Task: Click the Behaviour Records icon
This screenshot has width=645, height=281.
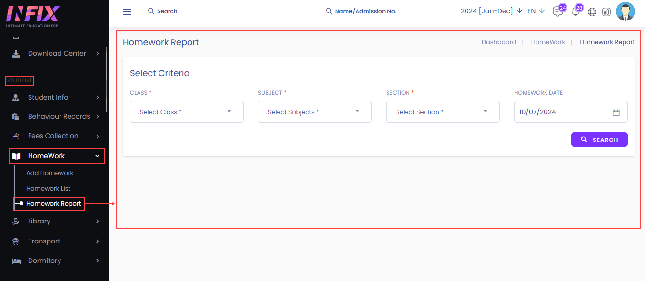Action: pyautogui.click(x=16, y=117)
